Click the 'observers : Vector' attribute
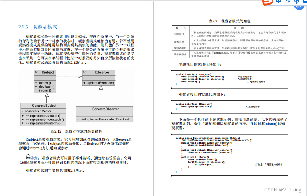The height and width of the screenshot is (196, 307). pos(38,111)
